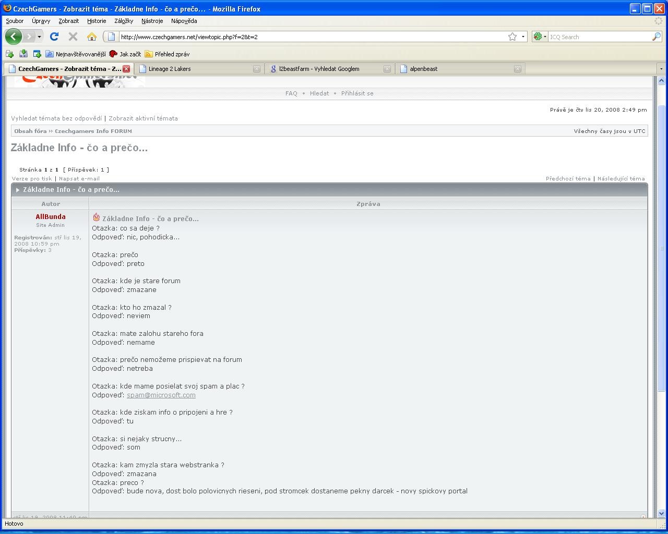
Task: Open Verze pro tisk link
Action: (32, 178)
